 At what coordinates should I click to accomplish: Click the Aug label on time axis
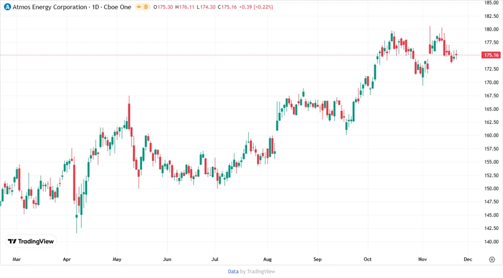coord(268,260)
